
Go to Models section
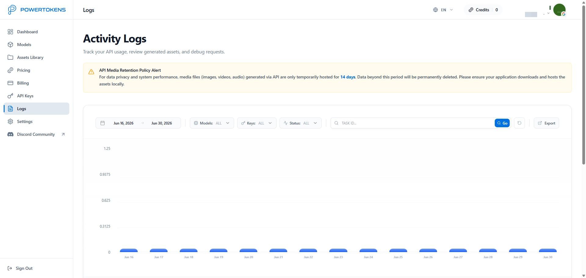pyautogui.click(x=36, y=45)
